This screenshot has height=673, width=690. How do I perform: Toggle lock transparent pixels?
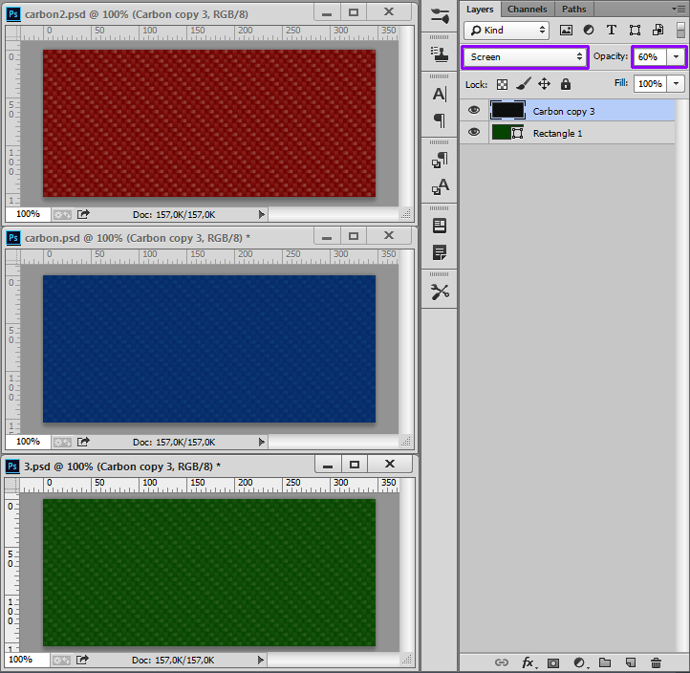502,84
